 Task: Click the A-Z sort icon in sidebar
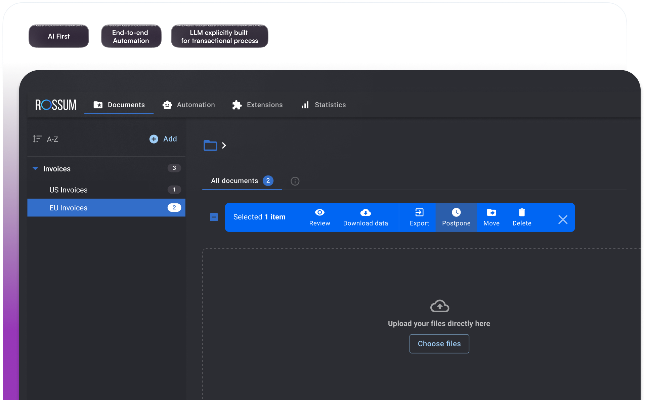click(37, 139)
